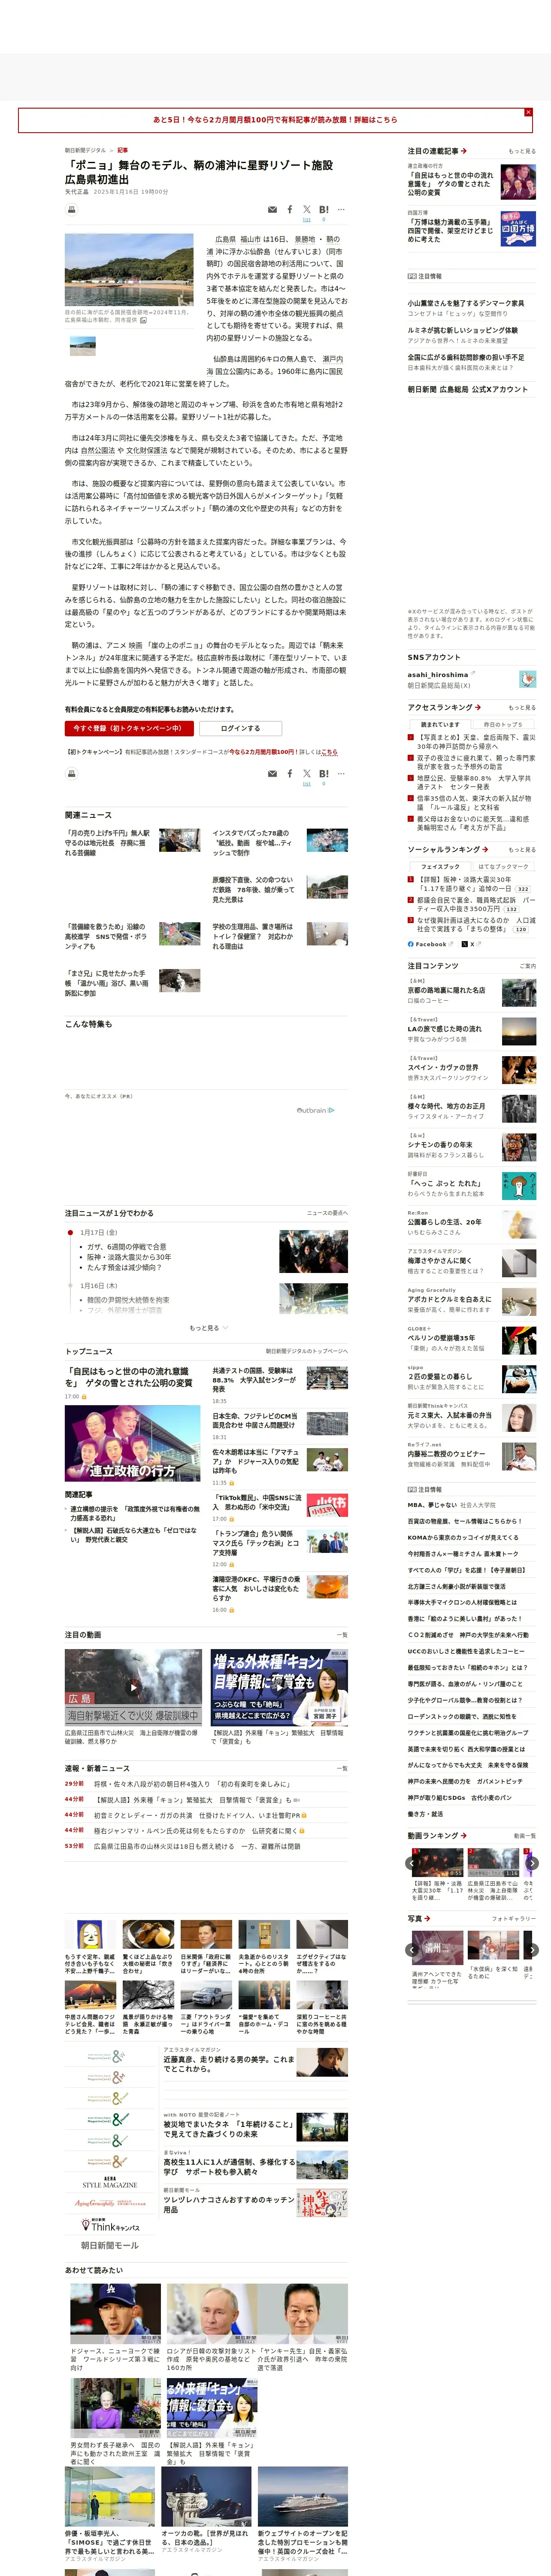Click the X bird icon beside asahi_hiroshima
551x2576 pixels.
pyautogui.click(x=527, y=679)
